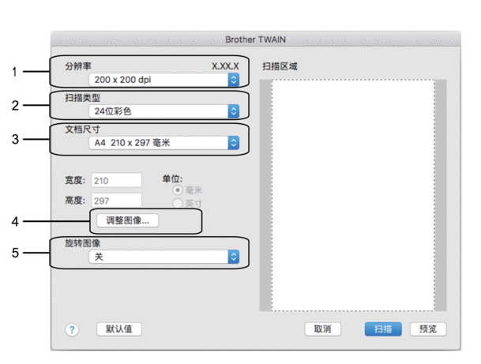This screenshot has height=364, width=481.
Task: Click the arrow icon on 扫描类型 selector
Action: (x=233, y=111)
